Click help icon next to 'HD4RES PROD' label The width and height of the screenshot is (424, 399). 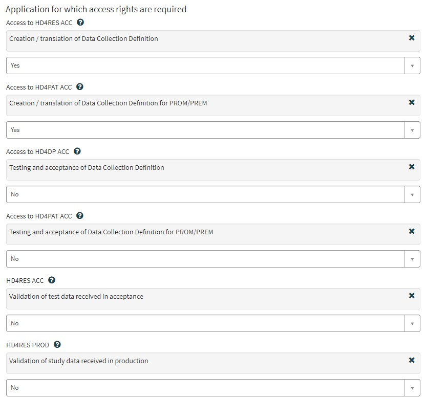(57, 345)
